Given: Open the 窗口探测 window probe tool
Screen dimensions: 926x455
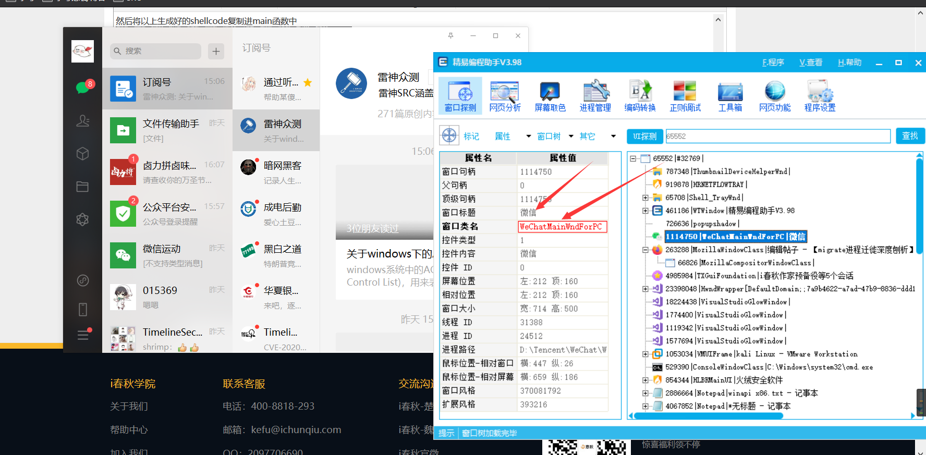Looking at the screenshot, I should pyautogui.click(x=460, y=96).
